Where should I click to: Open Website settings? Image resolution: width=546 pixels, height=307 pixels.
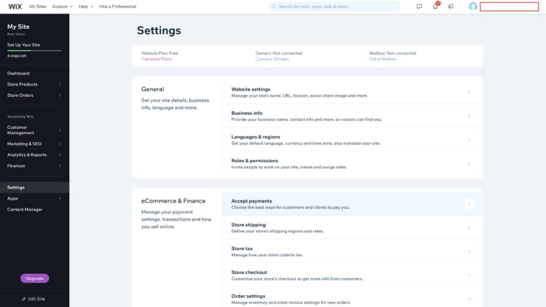(353, 92)
